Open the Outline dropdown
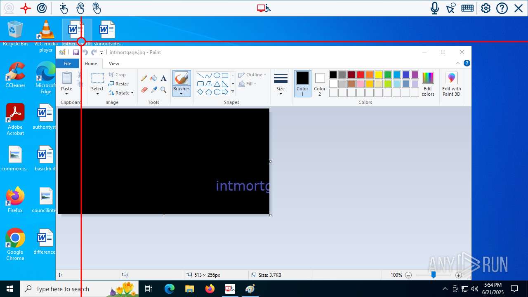 tap(252, 75)
